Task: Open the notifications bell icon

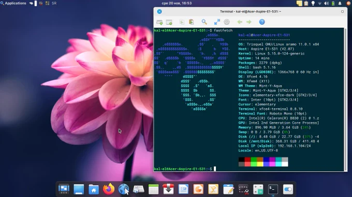Action: (340, 3)
